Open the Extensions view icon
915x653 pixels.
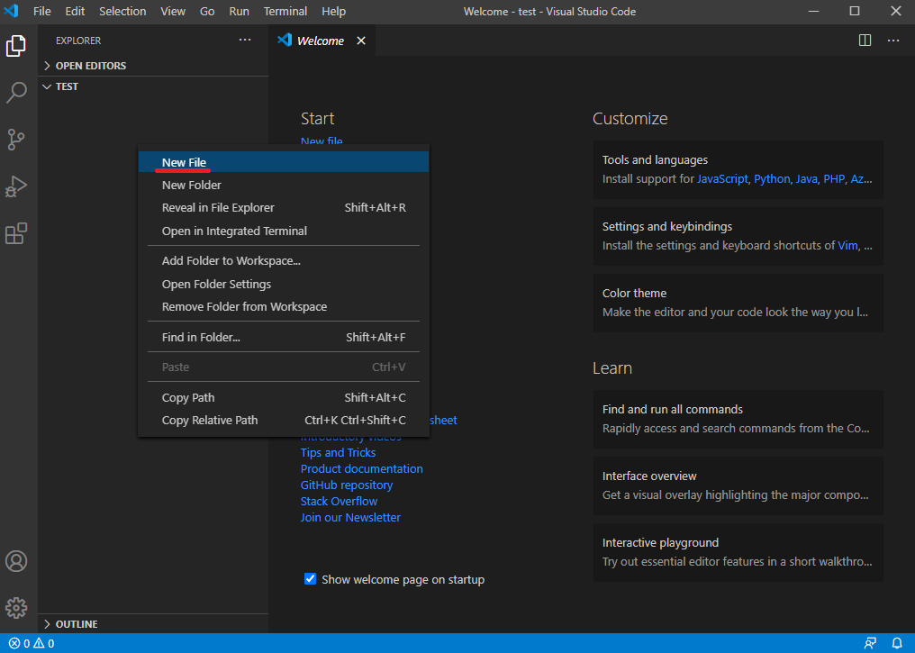point(16,233)
